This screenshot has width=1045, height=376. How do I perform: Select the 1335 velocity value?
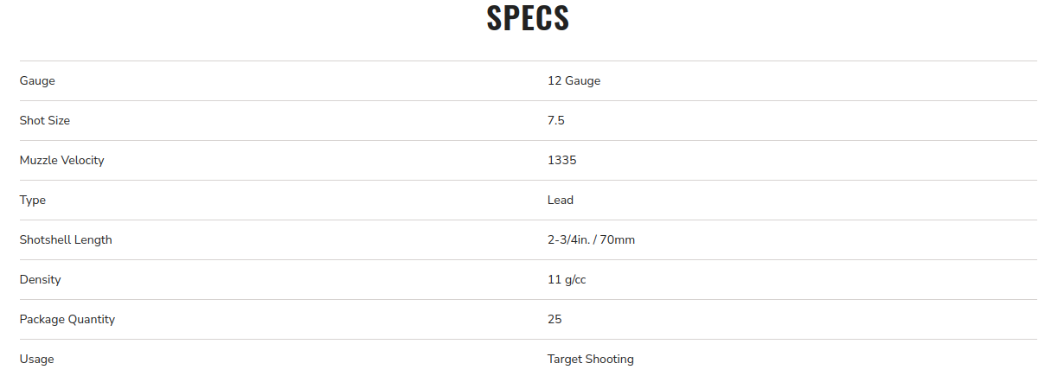tap(562, 160)
